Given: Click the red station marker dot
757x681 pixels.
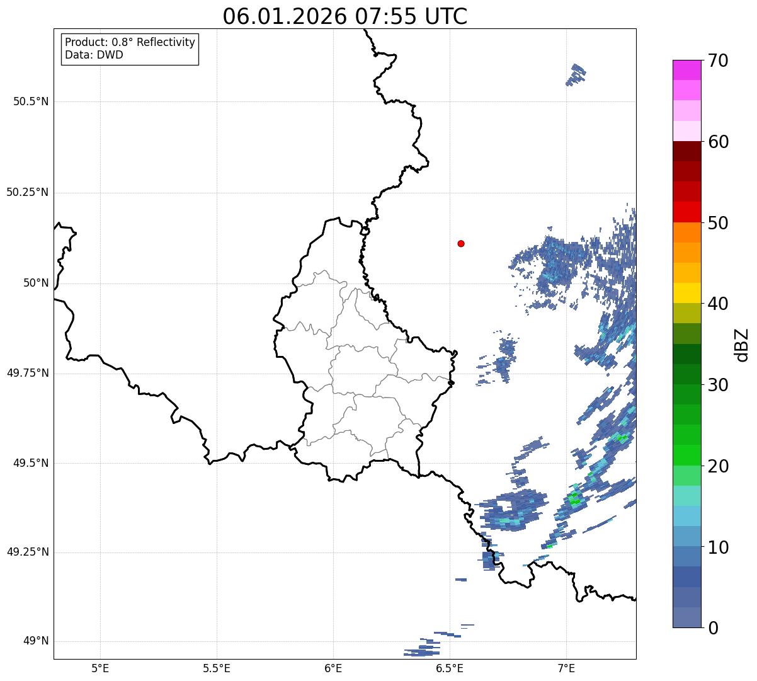Looking at the screenshot, I should coord(461,243).
